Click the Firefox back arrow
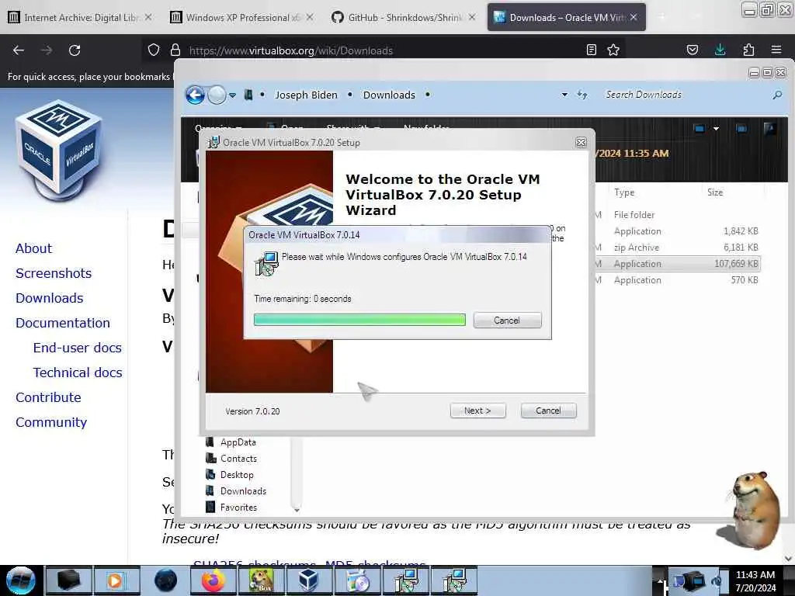 click(x=19, y=50)
